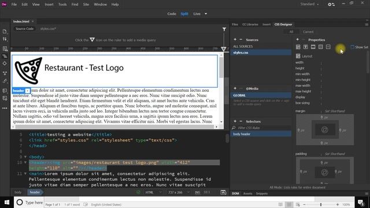This screenshot has width=370, height=208.
Task: Open the HTML document type dropdown
Action: coord(153,192)
